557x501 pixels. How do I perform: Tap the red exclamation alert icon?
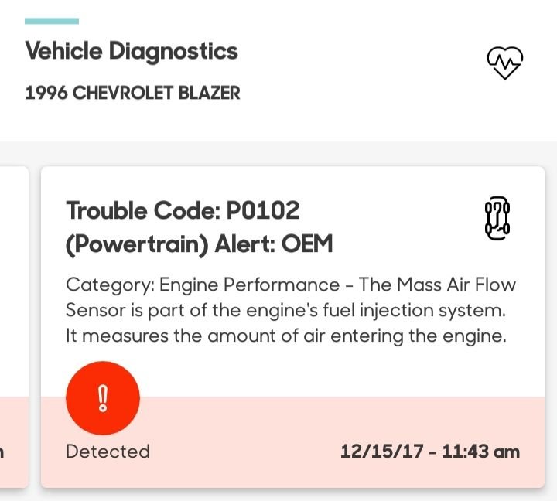click(103, 398)
